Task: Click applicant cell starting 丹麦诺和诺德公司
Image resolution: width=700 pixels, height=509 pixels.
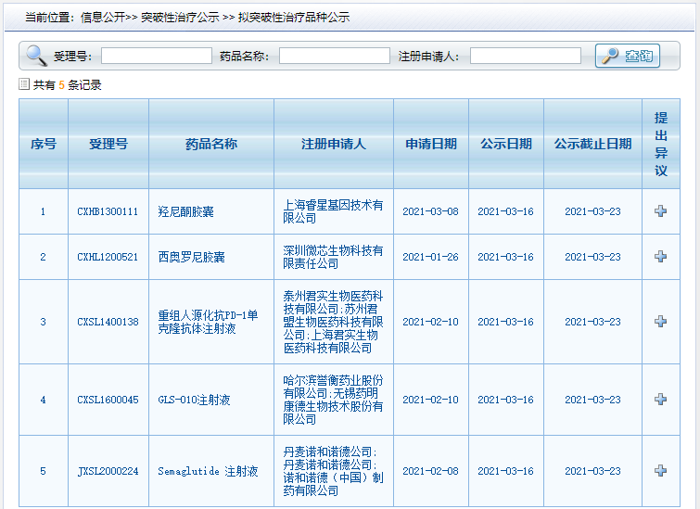Action: click(x=333, y=472)
